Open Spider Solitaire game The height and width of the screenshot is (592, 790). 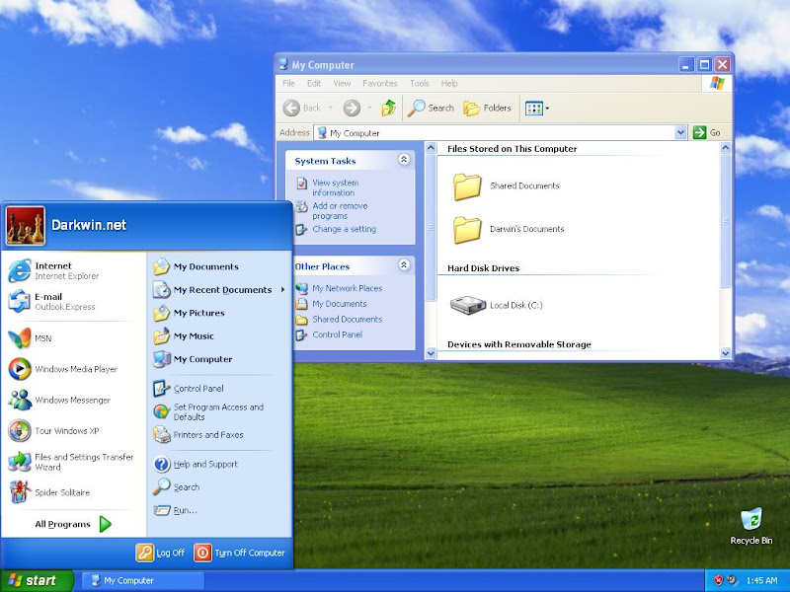coord(61,492)
